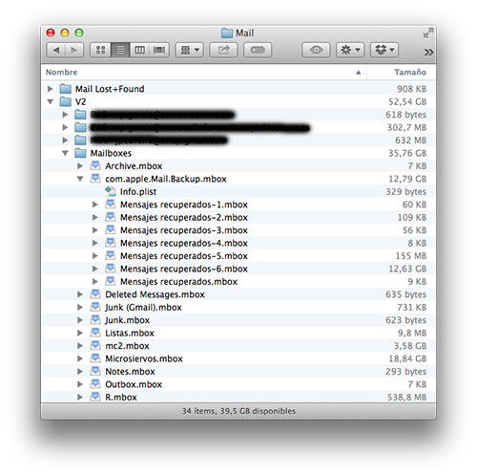The height and width of the screenshot is (476, 477).
Task: Switch to Cover Flow view
Action: click(159, 50)
